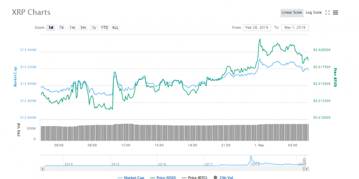Select the 3m zoom range

(x=83, y=28)
